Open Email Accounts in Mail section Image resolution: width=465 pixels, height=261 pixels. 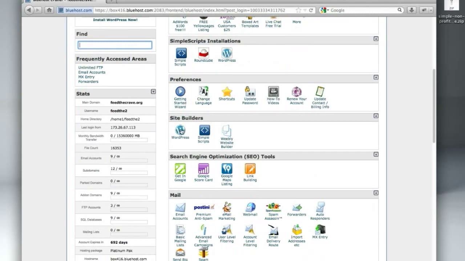coord(180,211)
